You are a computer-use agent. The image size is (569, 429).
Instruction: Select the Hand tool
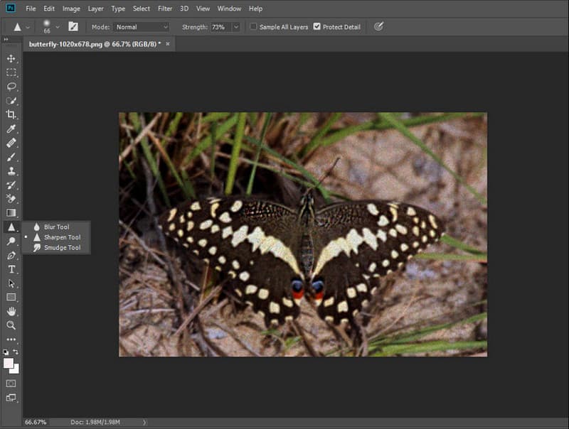(x=10, y=310)
